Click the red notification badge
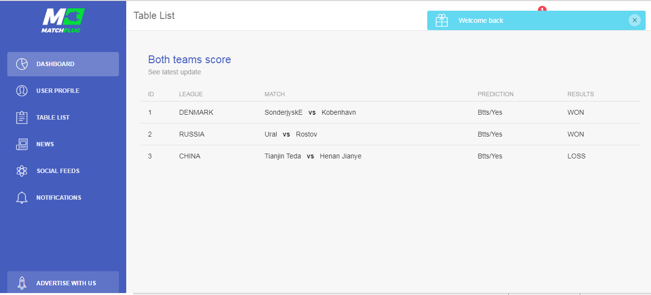Screen dimensions: 651x295 pos(542,9)
